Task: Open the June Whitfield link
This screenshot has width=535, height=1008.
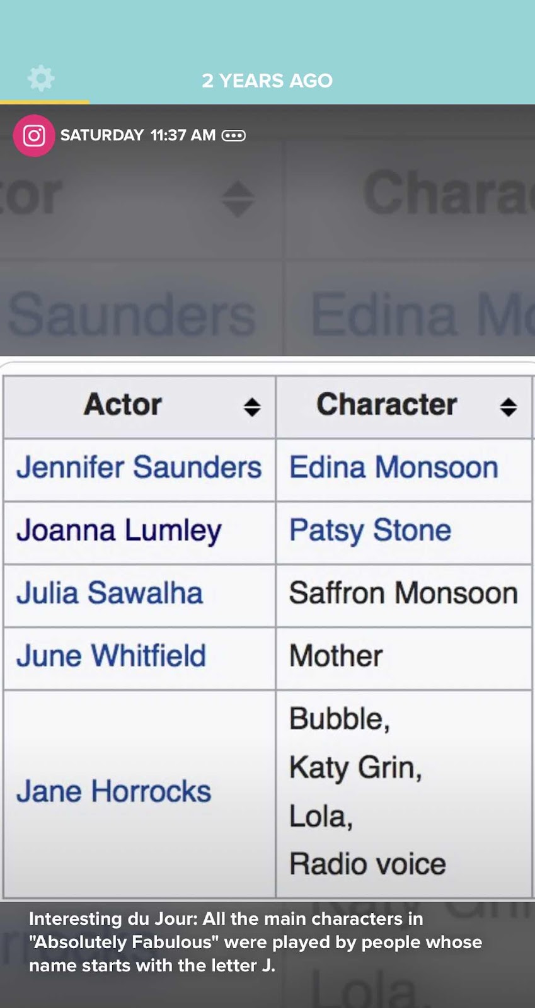Action: pyautogui.click(x=111, y=656)
